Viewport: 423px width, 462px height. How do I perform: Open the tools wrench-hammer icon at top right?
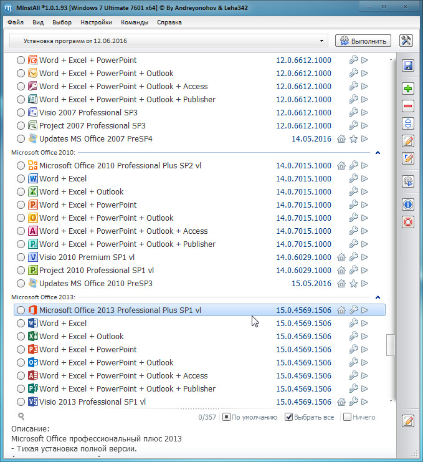406,41
